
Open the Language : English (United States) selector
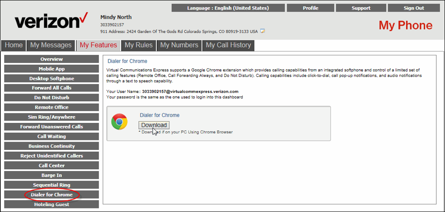point(228,8)
